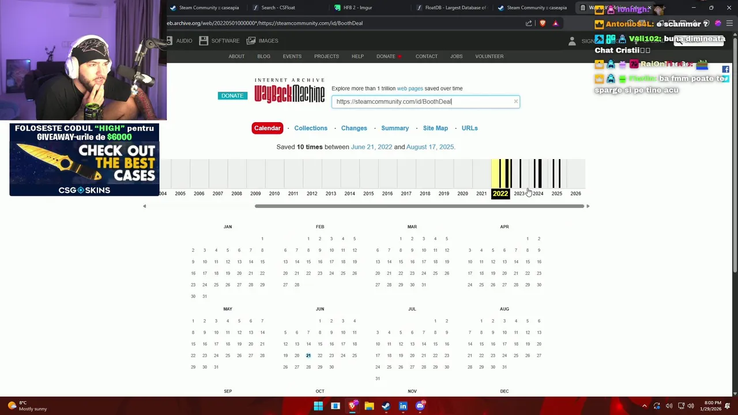Select year 2021 on the timeline

(481, 194)
